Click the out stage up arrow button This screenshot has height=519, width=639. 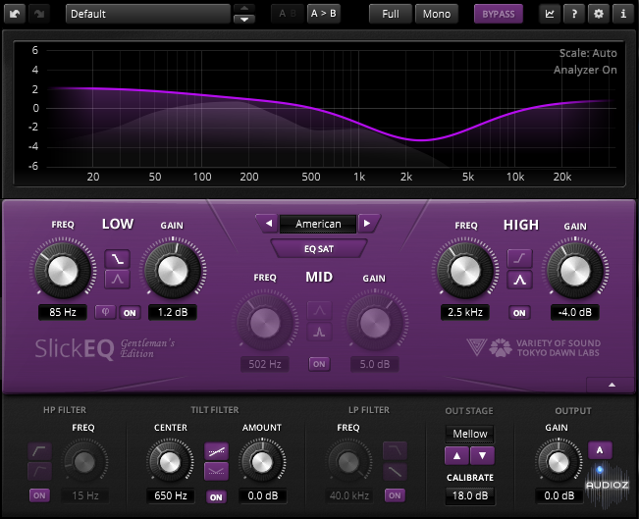pos(456,455)
